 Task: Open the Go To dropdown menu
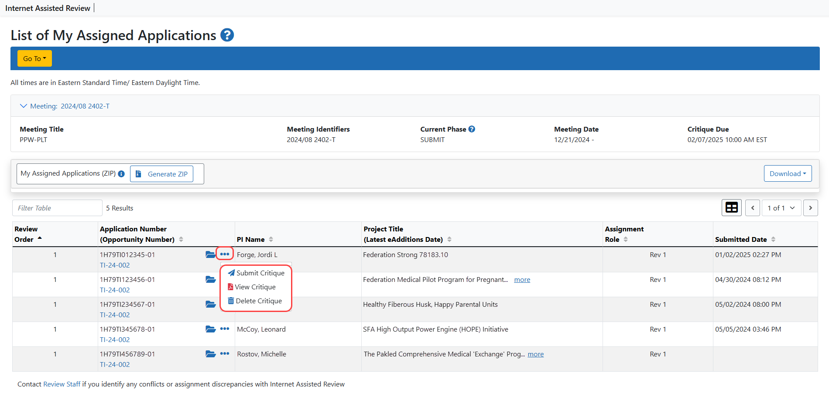point(34,58)
